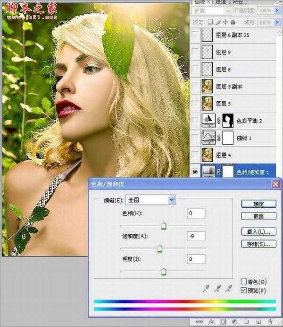
Task: Hide the 色相/饱和度 1 layer via eye icon
Action: pos(195,173)
